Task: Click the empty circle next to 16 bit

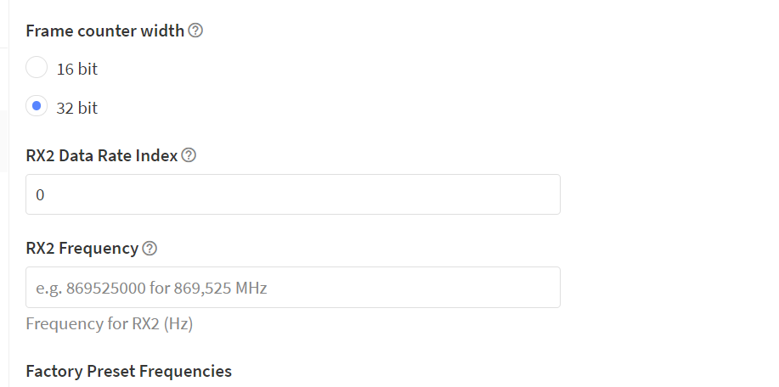Action: click(x=37, y=68)
